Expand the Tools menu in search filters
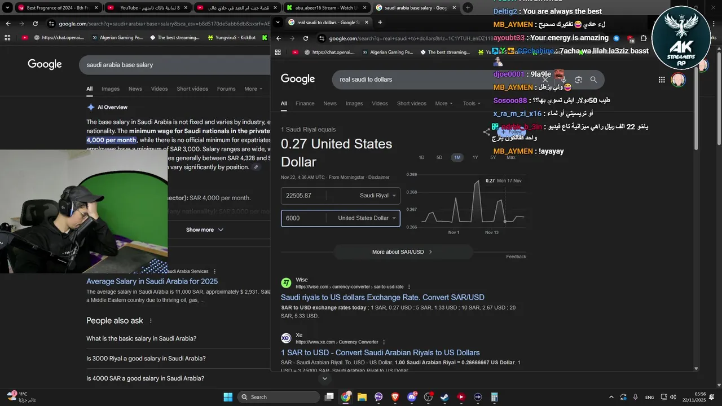This screenshot has height=406, width=722. 472,104
